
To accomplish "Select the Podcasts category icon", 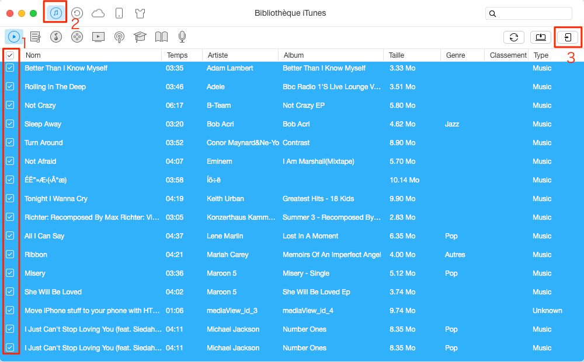I will [x=119, y=37].
